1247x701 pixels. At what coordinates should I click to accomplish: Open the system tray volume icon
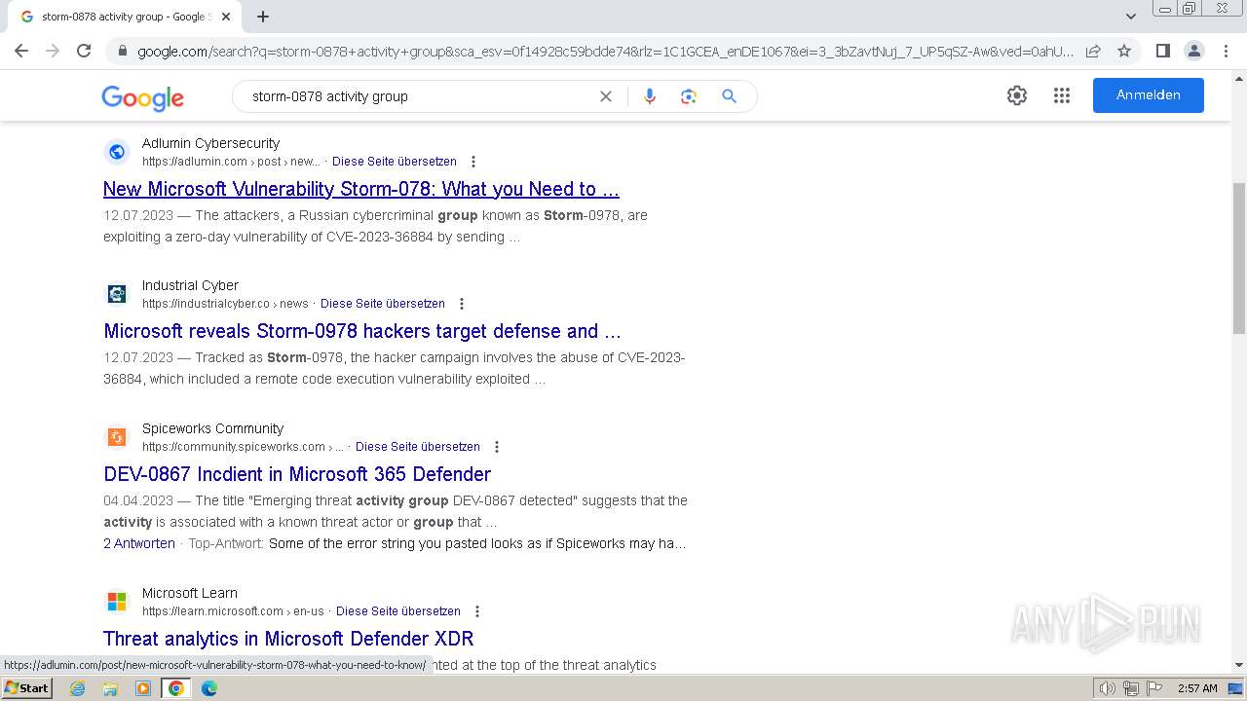1108,688
